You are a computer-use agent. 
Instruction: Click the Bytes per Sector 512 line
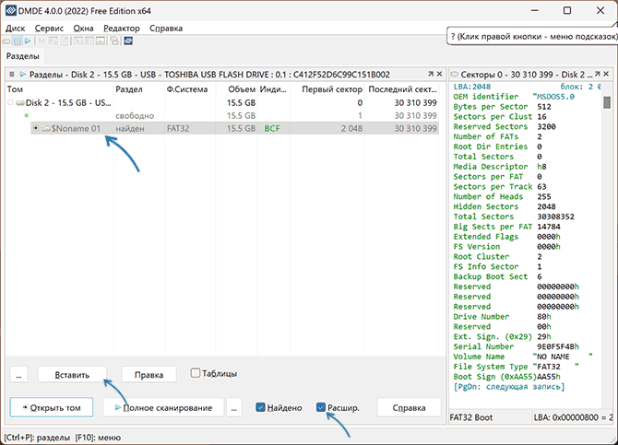(502, 107)
